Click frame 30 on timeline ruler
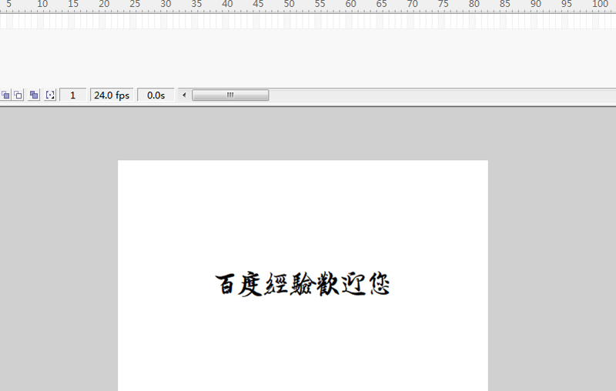Screen dimensions: 616x391 pos(166,5)
